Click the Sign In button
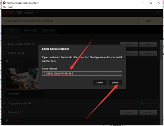Viewport: 164px width, 126px height. 149,21
